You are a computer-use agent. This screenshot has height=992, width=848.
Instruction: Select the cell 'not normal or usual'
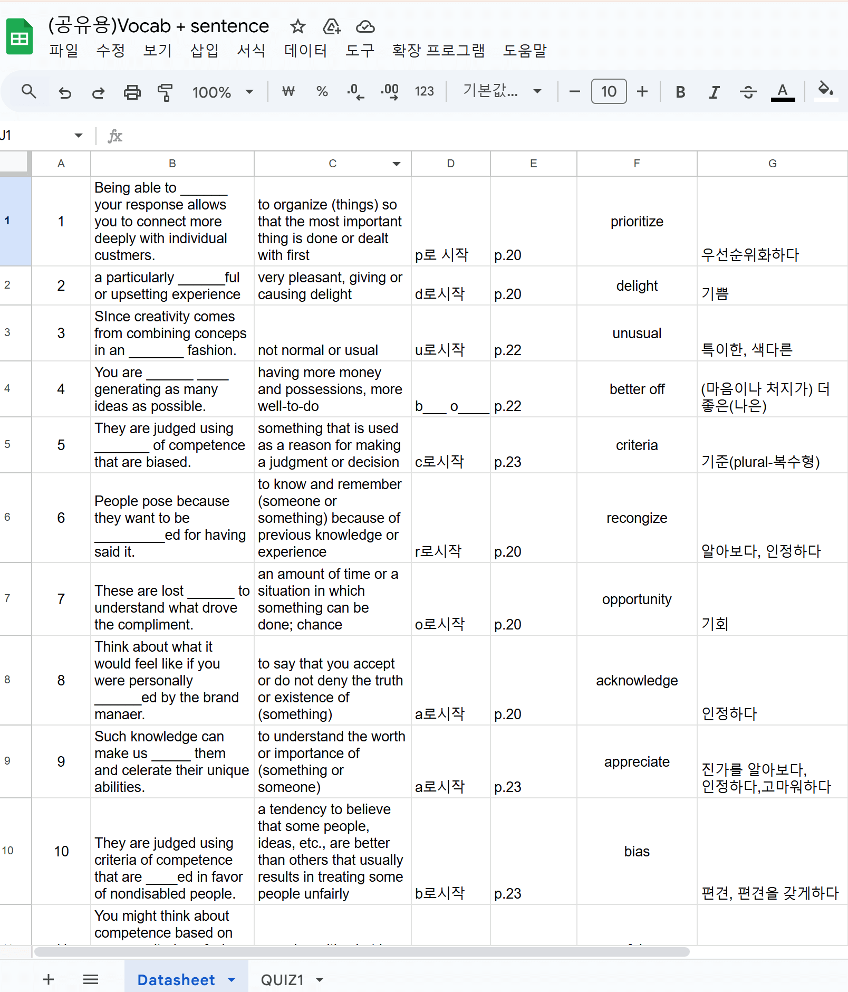tap(333, 333)
